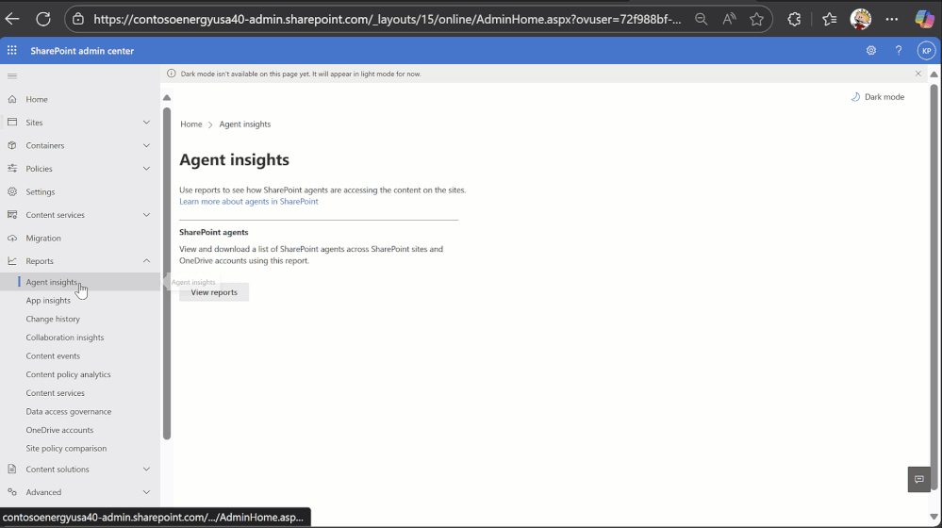The image size is (942, 528).
Task: Collapse the navigation hamburger menu
Action: 12,76
